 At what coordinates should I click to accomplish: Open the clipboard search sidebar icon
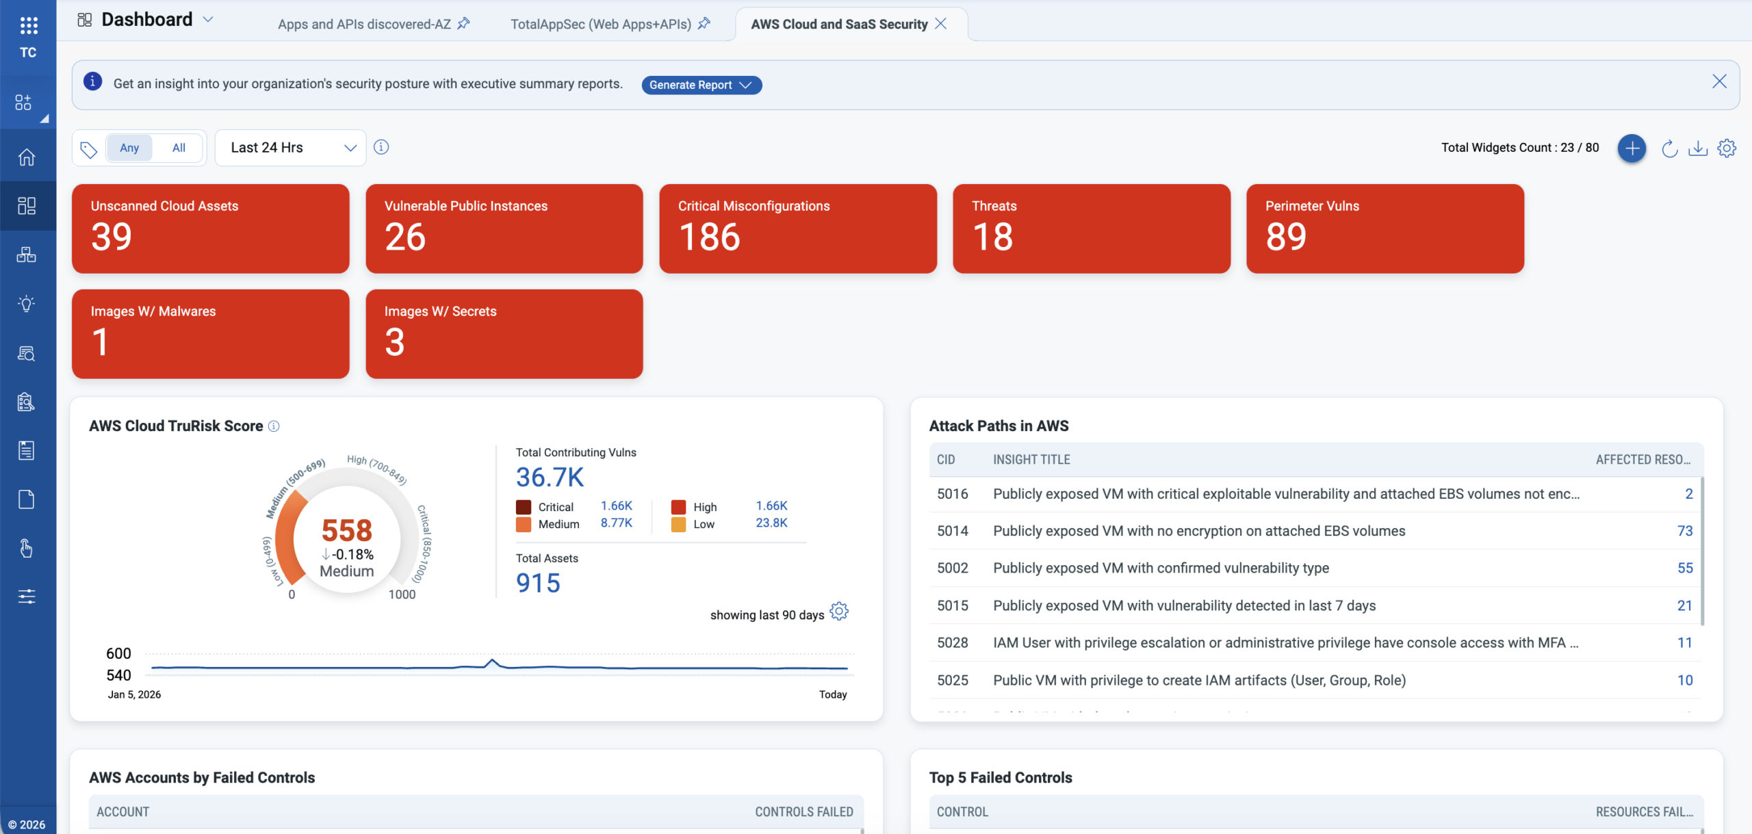(x=27, y=402)
